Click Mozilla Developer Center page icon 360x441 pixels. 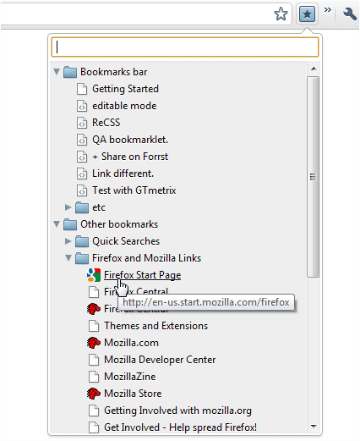(x=94, y=360)
